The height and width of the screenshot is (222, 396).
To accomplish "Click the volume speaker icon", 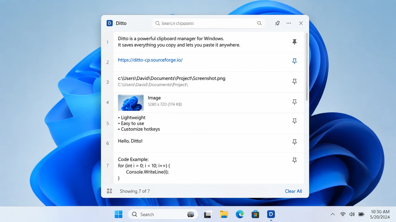I will [x=352, y=214].
